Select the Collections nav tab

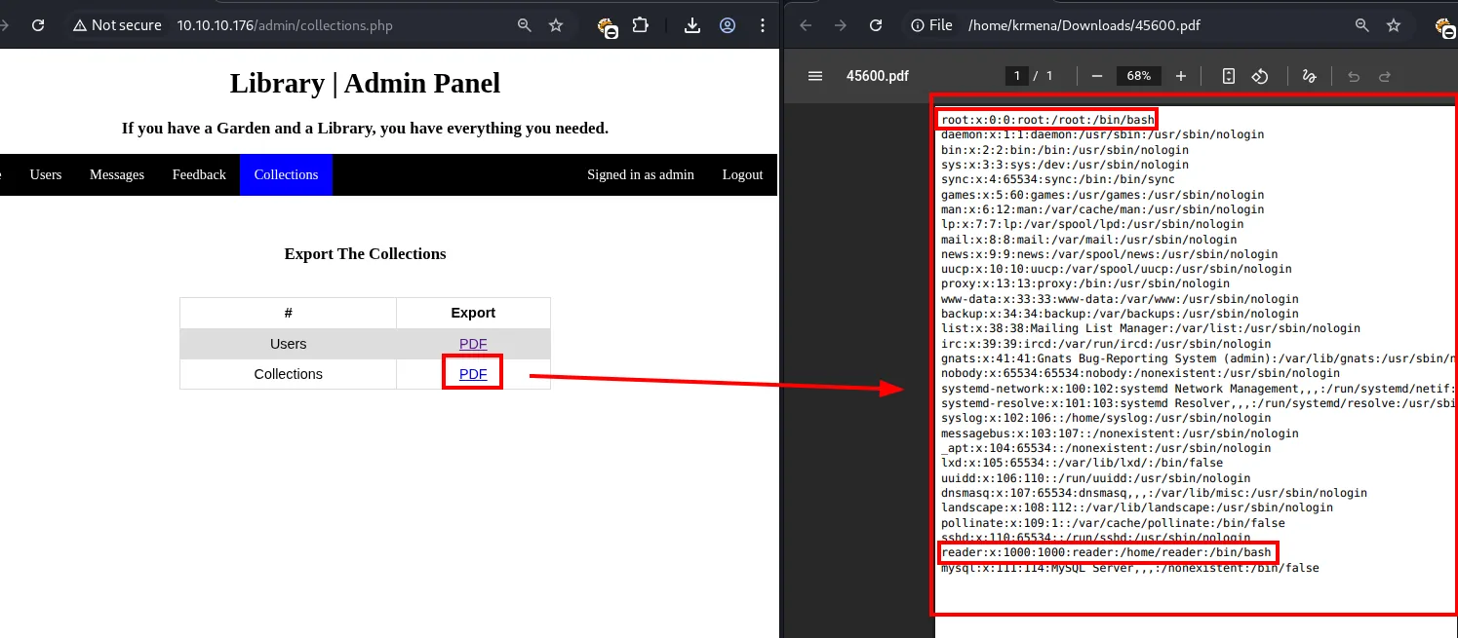286,174
